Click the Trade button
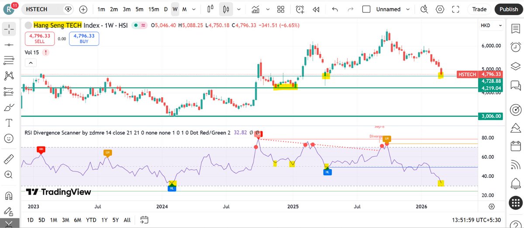This screenshot has height=228, width=524. click(479, 9)
